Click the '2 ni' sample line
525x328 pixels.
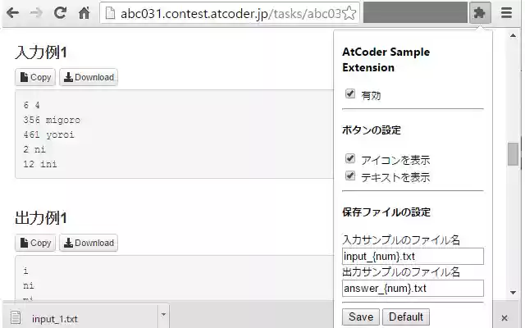(x=34, y=149)
